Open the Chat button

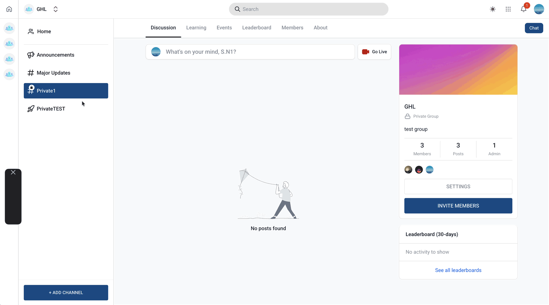534,28
